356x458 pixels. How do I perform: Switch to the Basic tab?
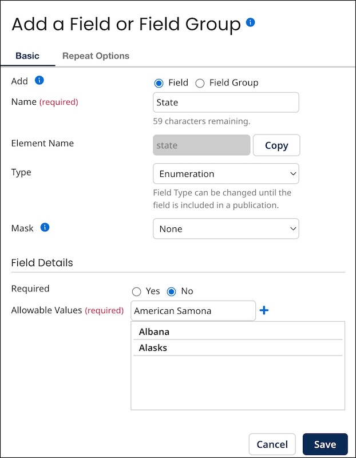[27, 56]
